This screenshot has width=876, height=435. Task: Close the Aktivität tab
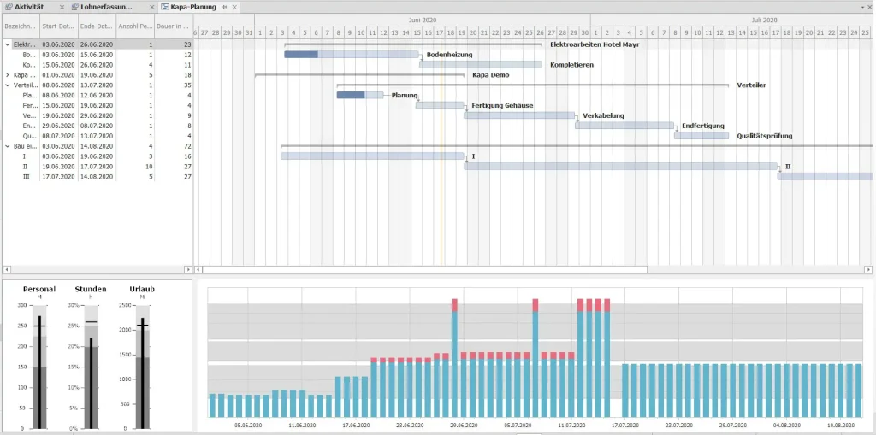[x=62, y=7]
